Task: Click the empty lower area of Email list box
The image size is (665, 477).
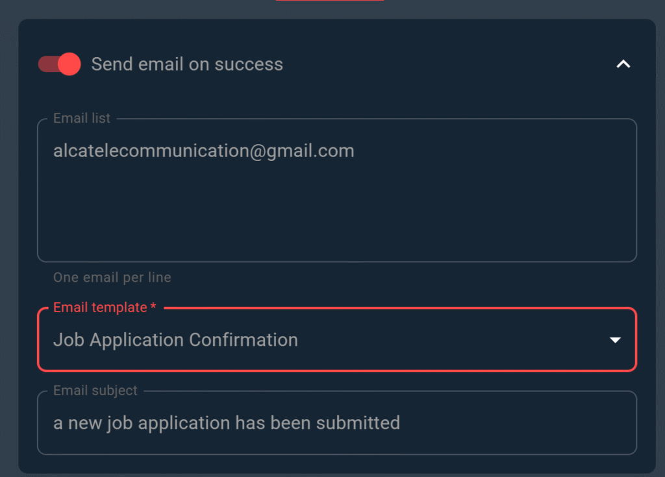Action: [x=336, y=227]
